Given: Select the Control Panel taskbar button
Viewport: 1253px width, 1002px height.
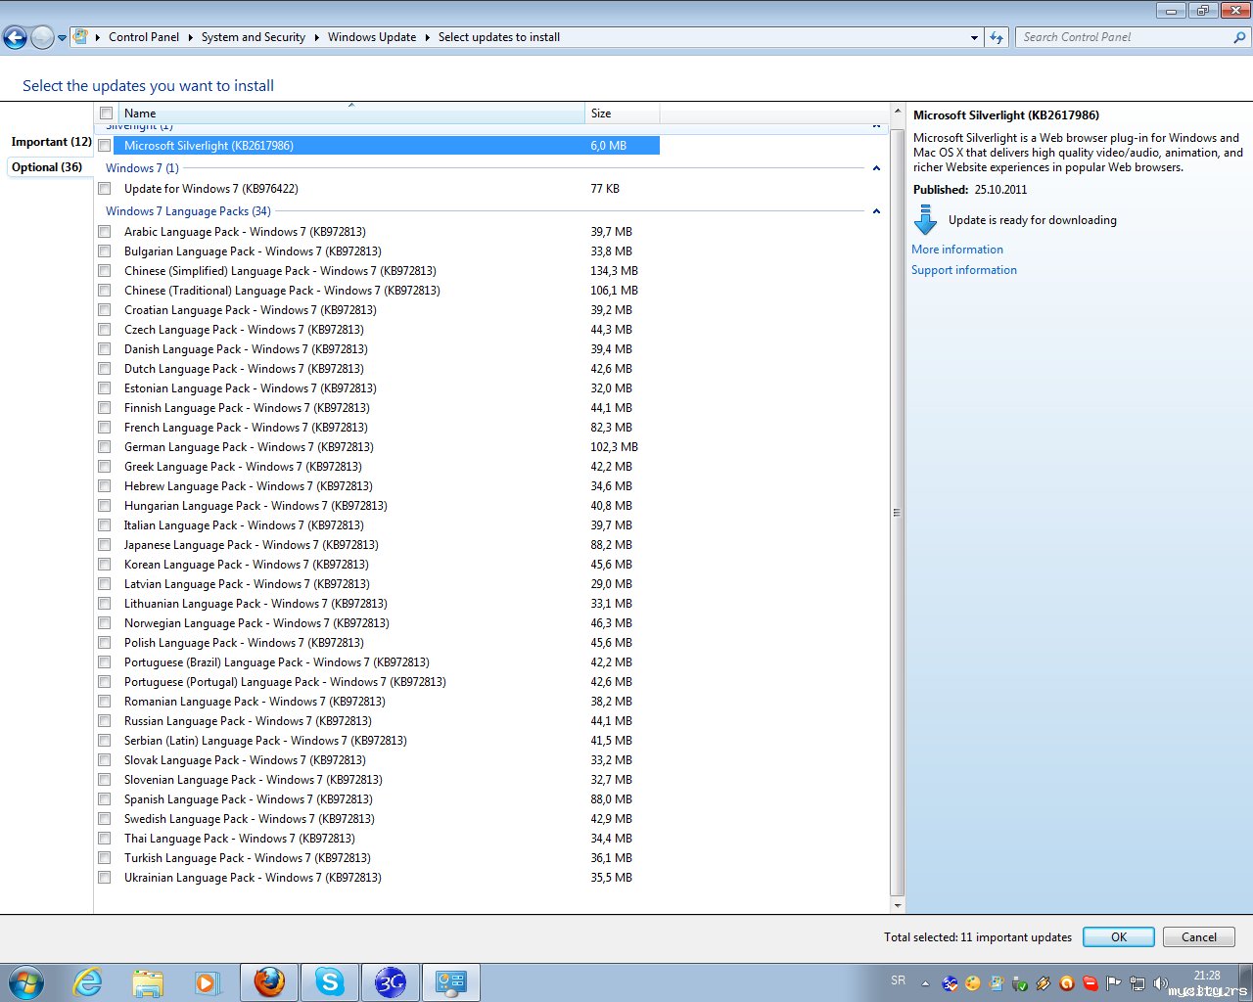Looking at the screenshot, I should tap(451, 982).
